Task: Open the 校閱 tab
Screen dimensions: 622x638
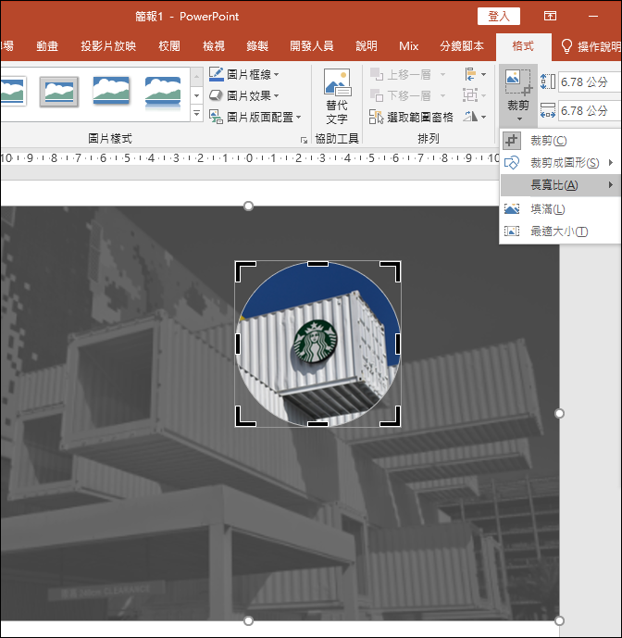Action: coord(169,46)
